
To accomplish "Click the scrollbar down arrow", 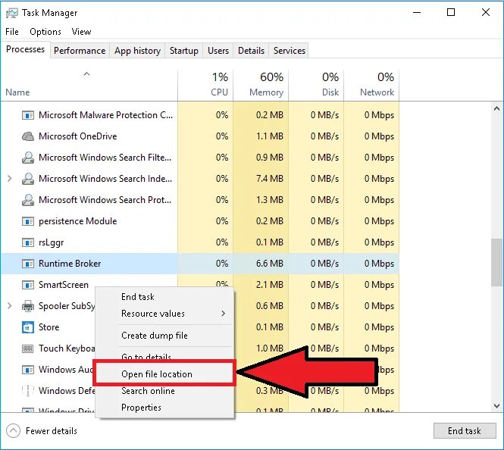I will (x=496, y=406).
